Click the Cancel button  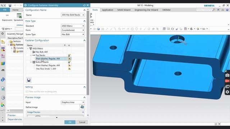pos(82,122)
